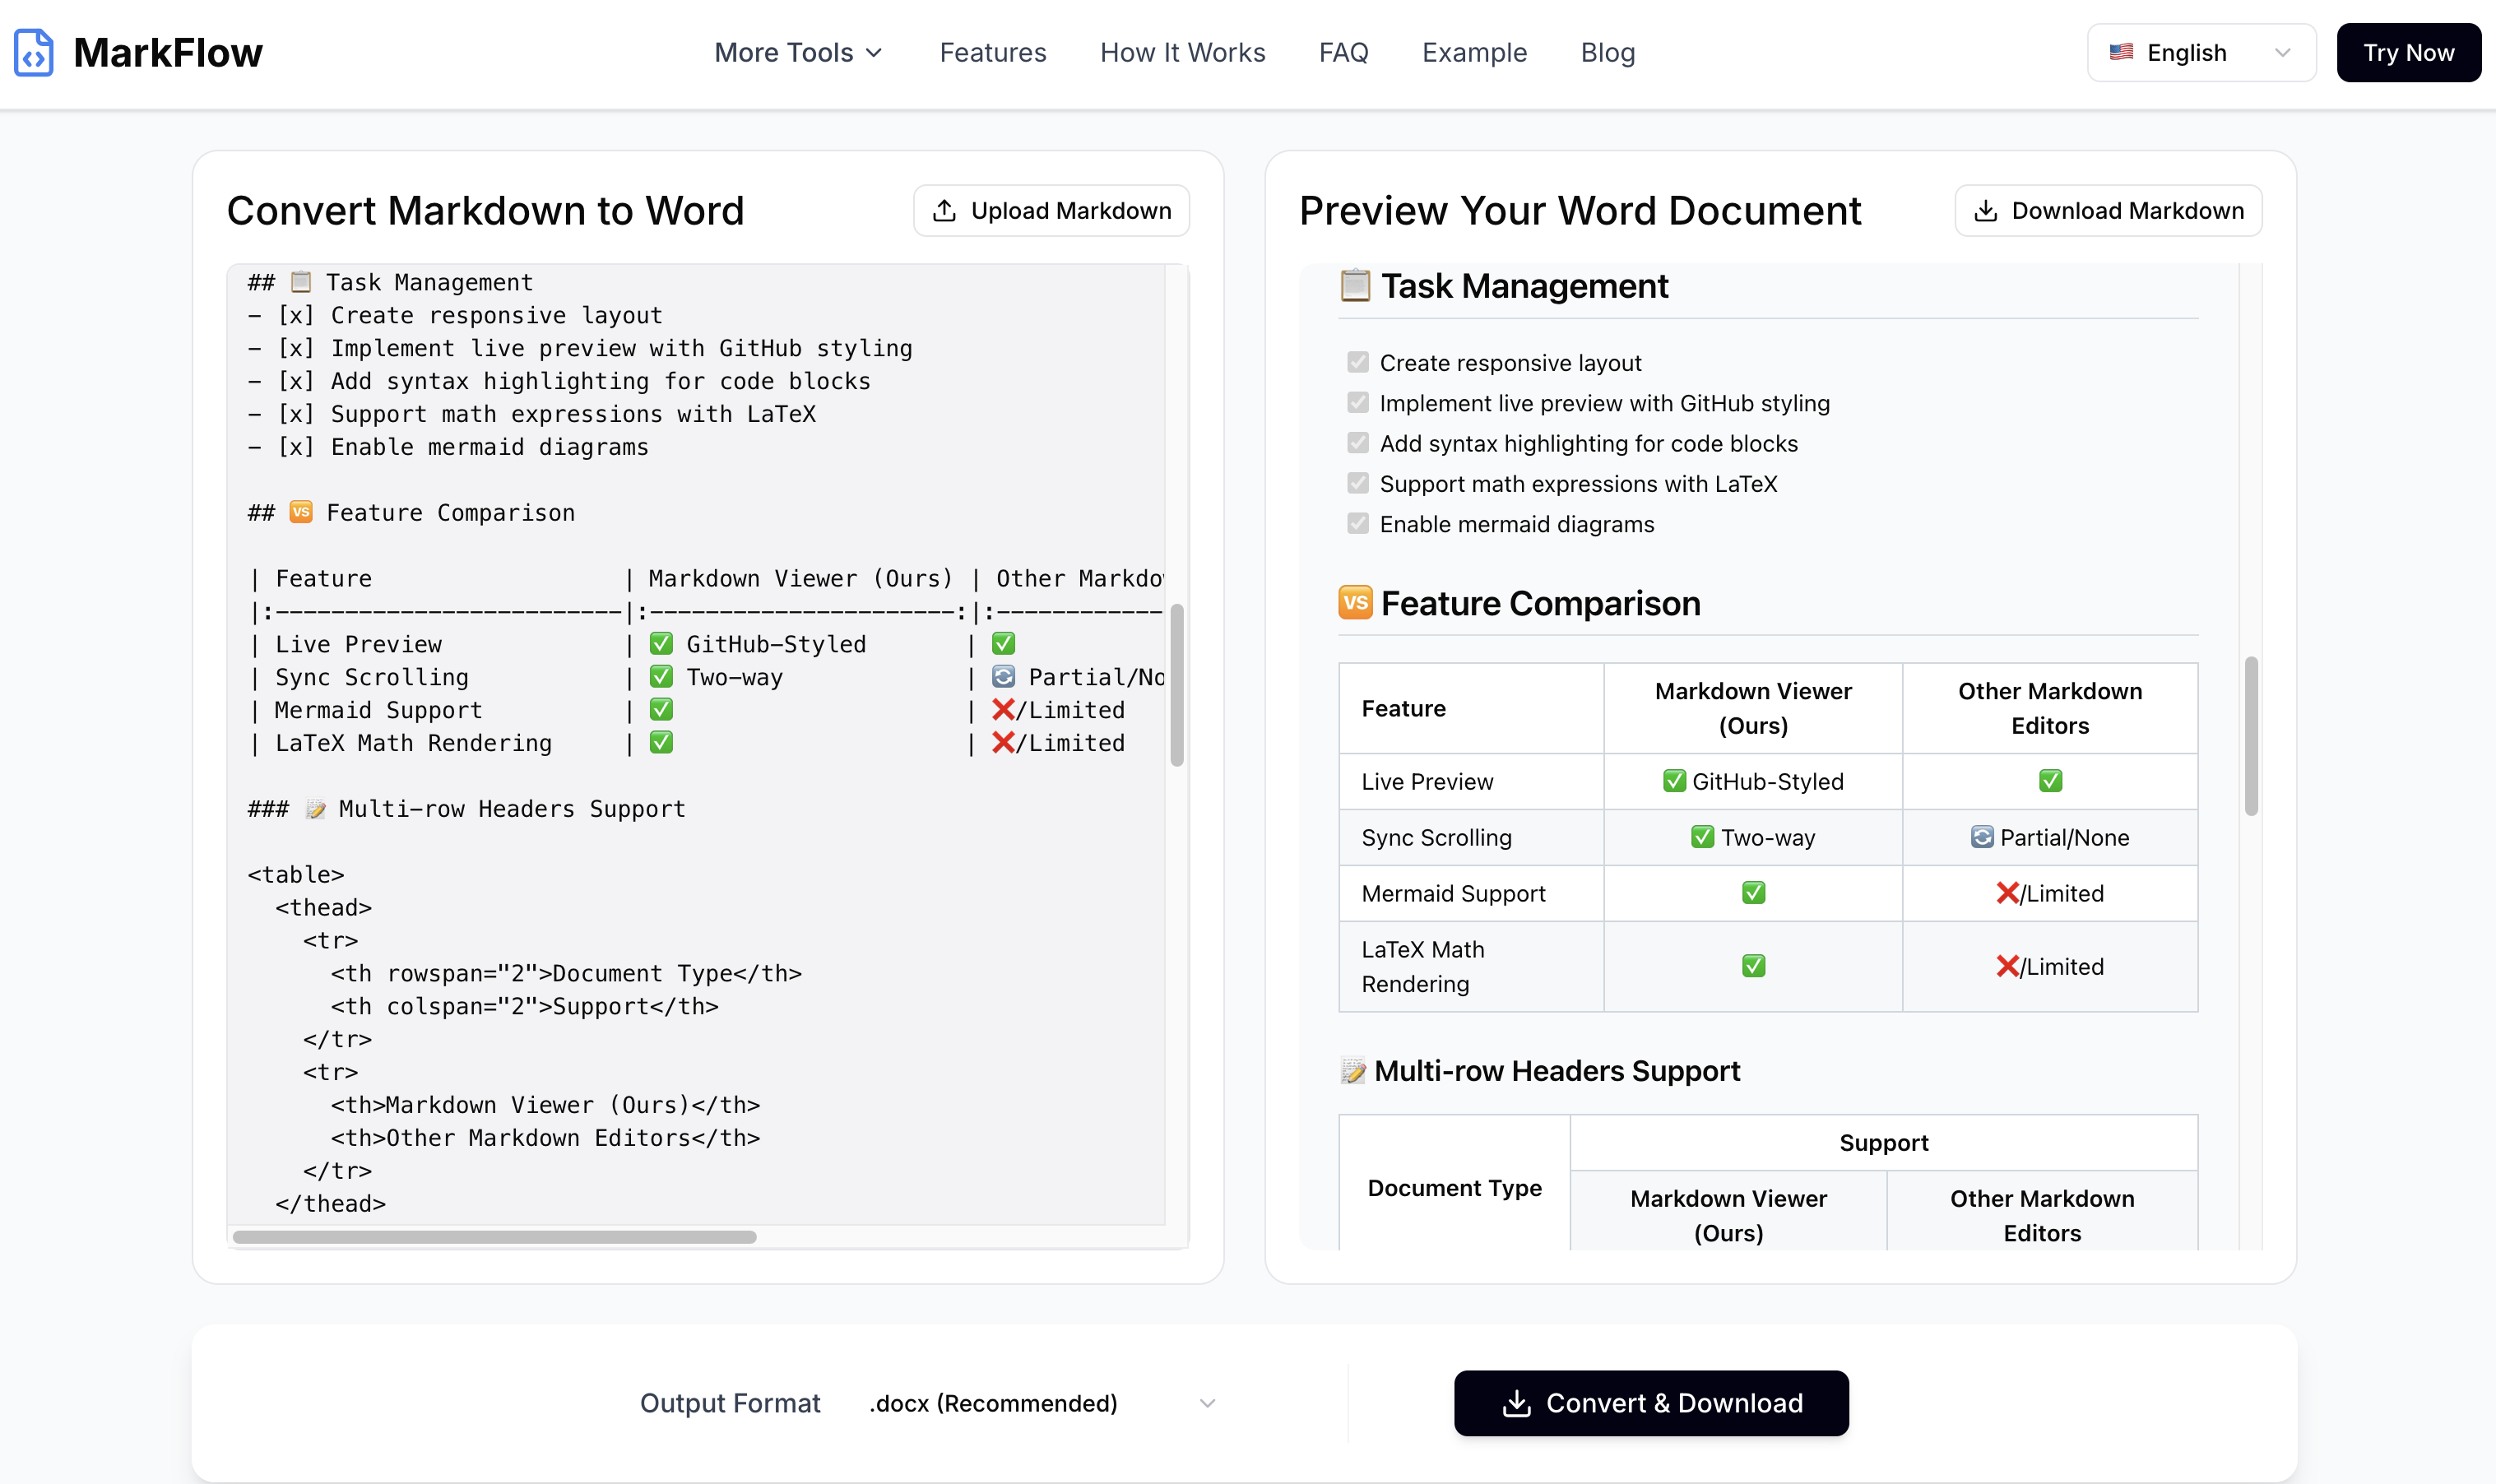
Task: Click the download icon on Convert & Download
Action: (1516, 1403)
